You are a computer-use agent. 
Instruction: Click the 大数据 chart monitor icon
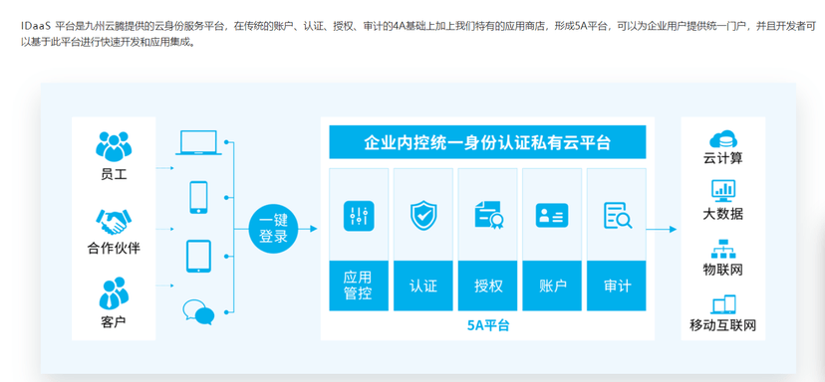click(723, 191)
